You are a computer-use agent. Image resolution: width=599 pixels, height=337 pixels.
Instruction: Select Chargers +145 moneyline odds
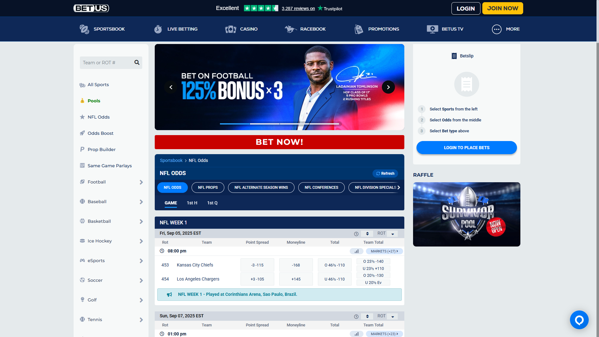296,279
